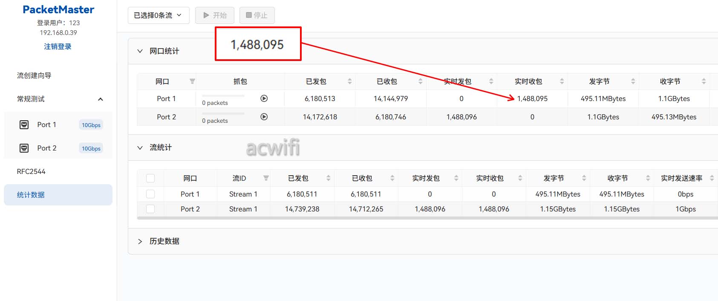Click Port 1 capture progress bar
The image size is (718, 301).
[x=223, y=96]
